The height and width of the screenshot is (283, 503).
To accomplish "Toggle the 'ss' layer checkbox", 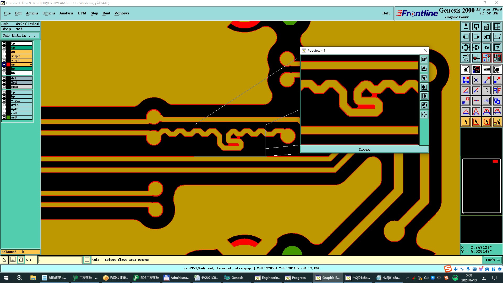I will click(4, 64).
